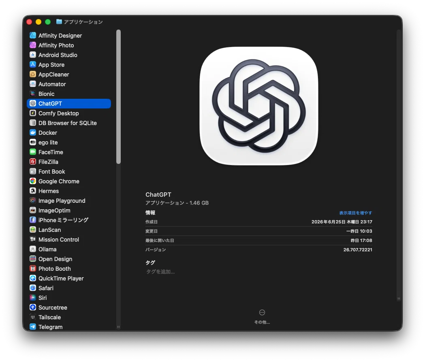Click the アプリケーション window title text
425x361 pixels.
click(83, 22)
